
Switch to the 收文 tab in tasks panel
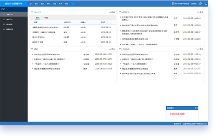pos(46,18)
